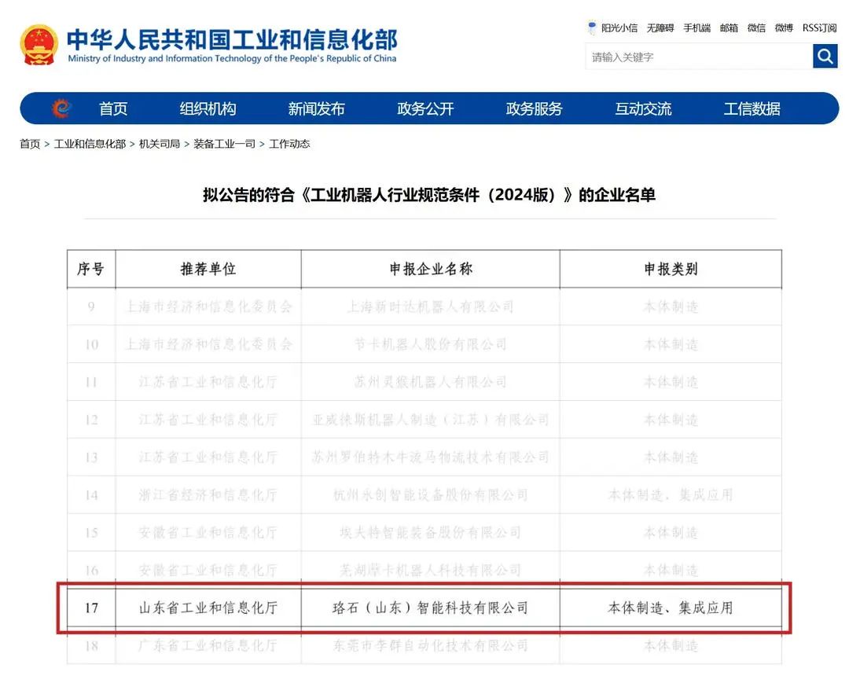The height and width of the screenshot is (694, 849).
Task: Click the 无障碍 accessibility link
Action: pyautogui.click(x=660, y=28)
